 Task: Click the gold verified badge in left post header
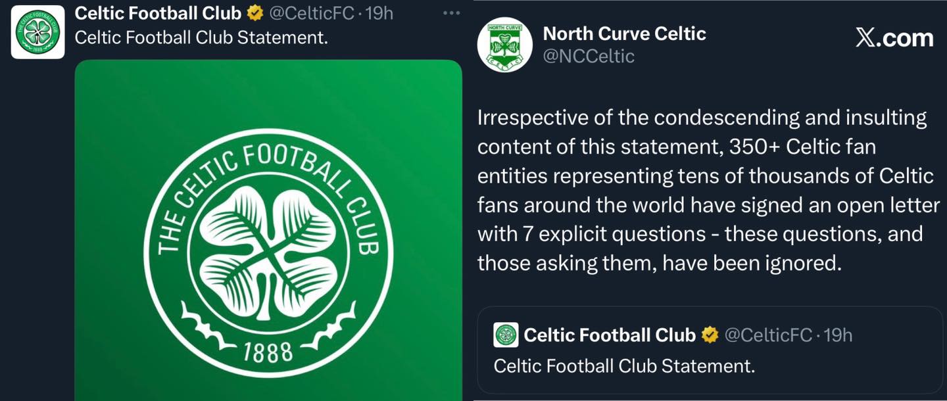click(x=255, y=13)
